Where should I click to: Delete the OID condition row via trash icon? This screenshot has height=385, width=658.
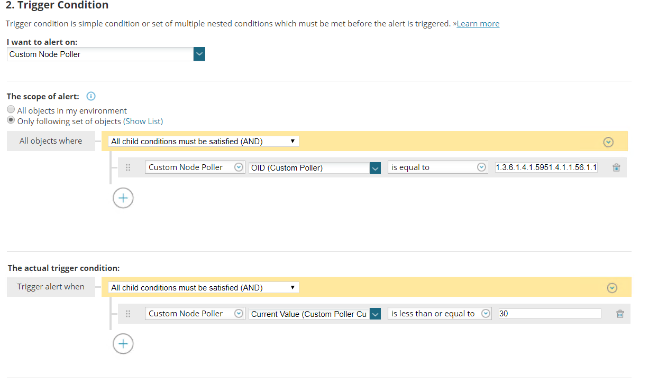(x=616, y=167)
